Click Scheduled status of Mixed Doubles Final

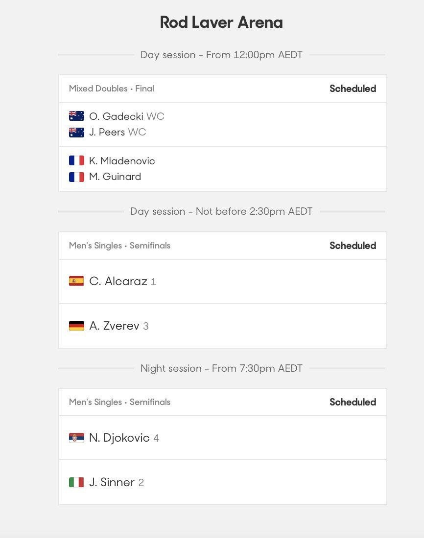pyautogui.click(x=353, y=89)
